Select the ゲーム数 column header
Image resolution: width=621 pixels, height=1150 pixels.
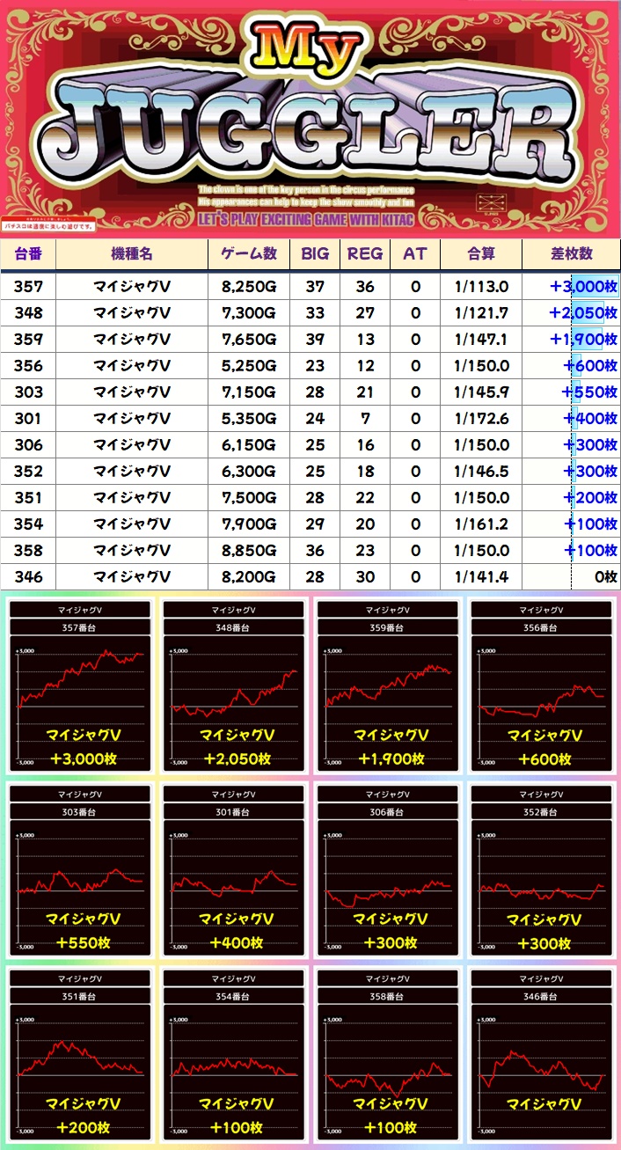point(248,254)
